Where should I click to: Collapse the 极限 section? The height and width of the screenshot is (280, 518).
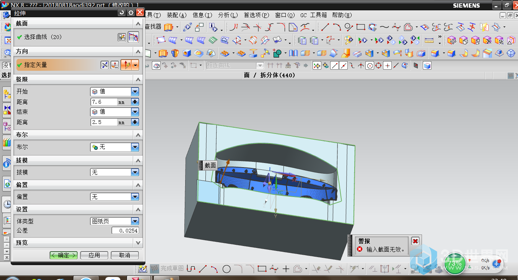(138, 79)
